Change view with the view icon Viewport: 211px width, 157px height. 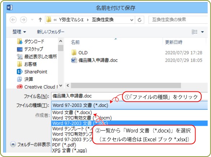point(194,32)
